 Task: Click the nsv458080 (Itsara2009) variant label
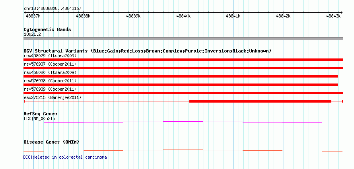(x=50, y=72)
